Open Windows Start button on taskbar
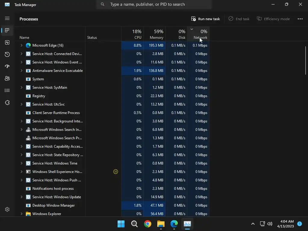Image resolution: width=308 pixels, height=231 pixels. coord(121,224)
